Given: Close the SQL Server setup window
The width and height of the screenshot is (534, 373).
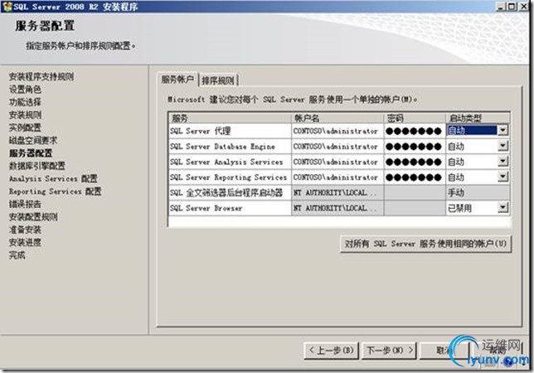Looking at the screenshot, I should click(x=524, y=7).
